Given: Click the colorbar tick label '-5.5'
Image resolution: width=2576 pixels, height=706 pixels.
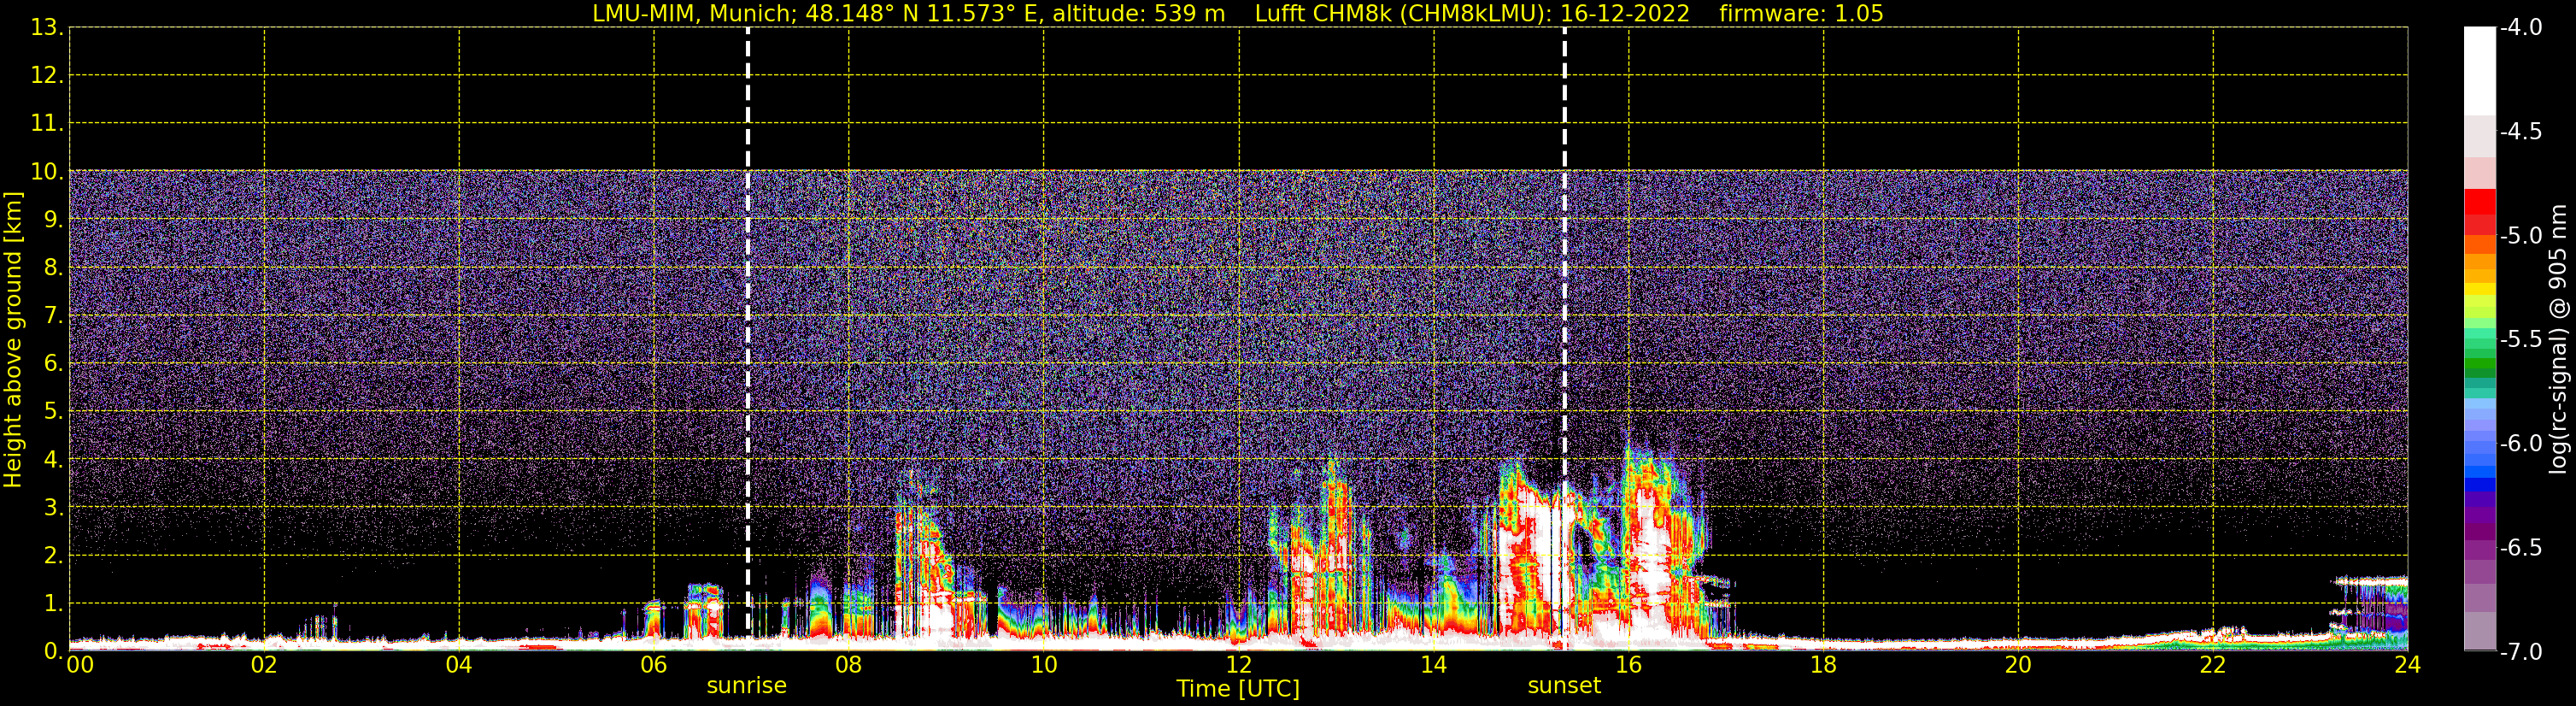Looking at the screenshot, I should 2521,340.
